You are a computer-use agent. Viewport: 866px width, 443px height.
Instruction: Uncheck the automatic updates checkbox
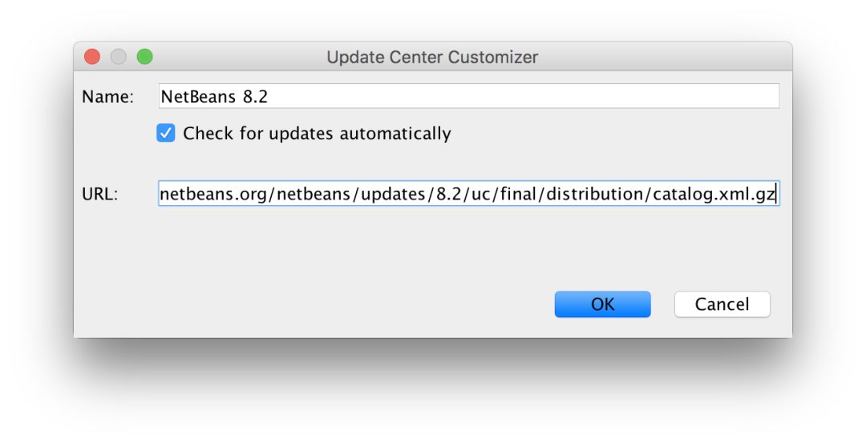tap(166, 134)
